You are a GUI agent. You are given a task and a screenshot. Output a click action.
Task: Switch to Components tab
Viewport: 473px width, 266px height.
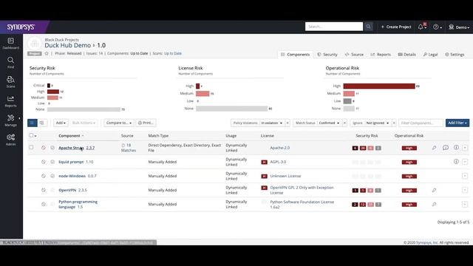(296, 55)
